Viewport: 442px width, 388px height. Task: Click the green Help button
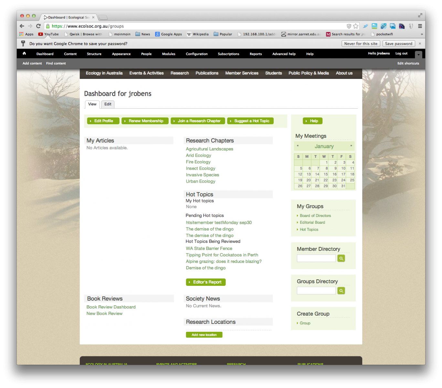tap(313, 121)
